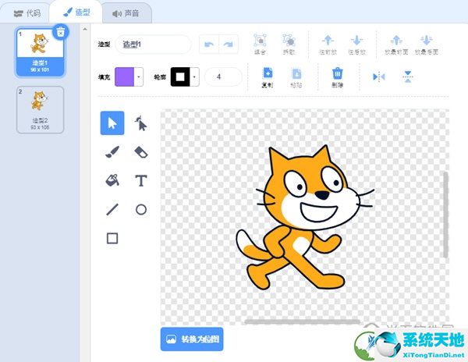Open the Costumes tab
468x362 pixels.
(76, 12)
